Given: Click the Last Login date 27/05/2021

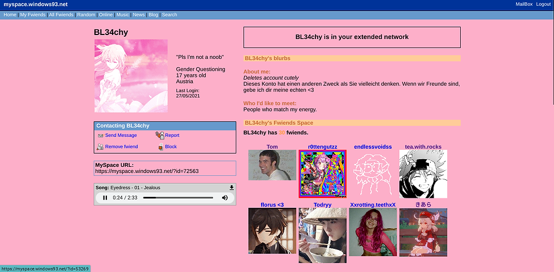Looking at the screenshot, I should [x=188, y=96].
